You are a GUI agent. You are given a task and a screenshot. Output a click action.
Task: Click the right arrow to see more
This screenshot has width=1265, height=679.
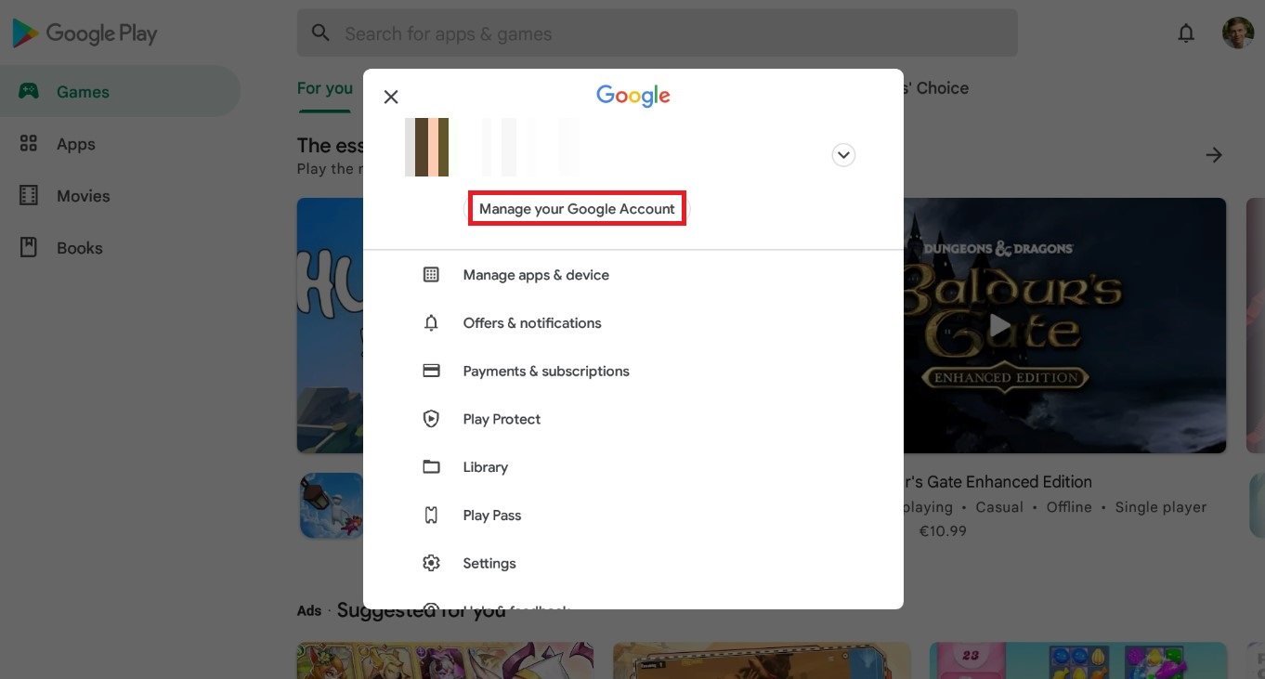coord(1214,155)
